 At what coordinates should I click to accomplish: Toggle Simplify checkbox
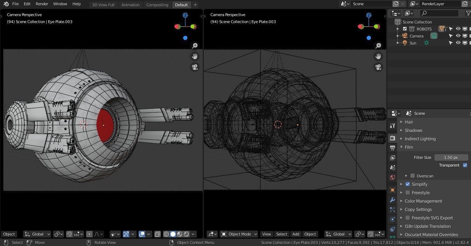408,184
